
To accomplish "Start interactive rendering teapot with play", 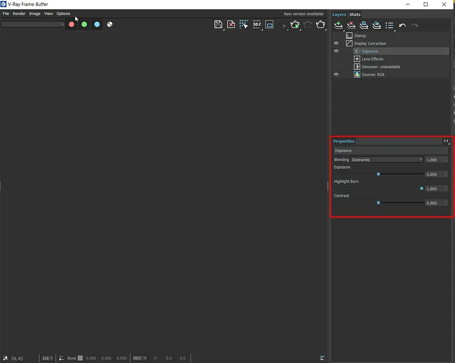I will [295, 24].
